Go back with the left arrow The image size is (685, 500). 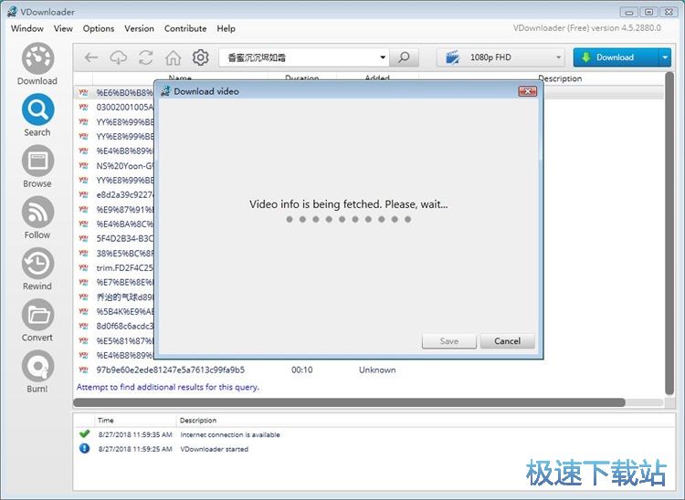[91, 57]
